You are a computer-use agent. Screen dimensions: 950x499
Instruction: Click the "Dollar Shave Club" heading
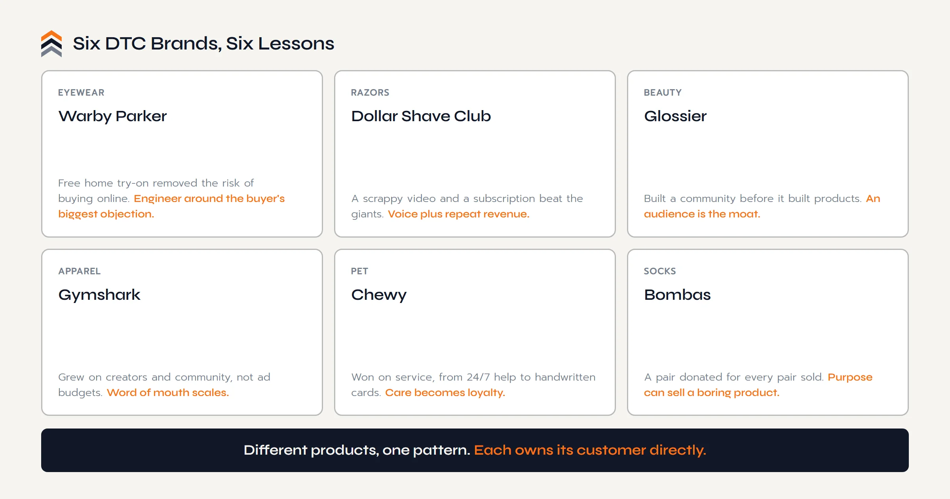point(421,116)
